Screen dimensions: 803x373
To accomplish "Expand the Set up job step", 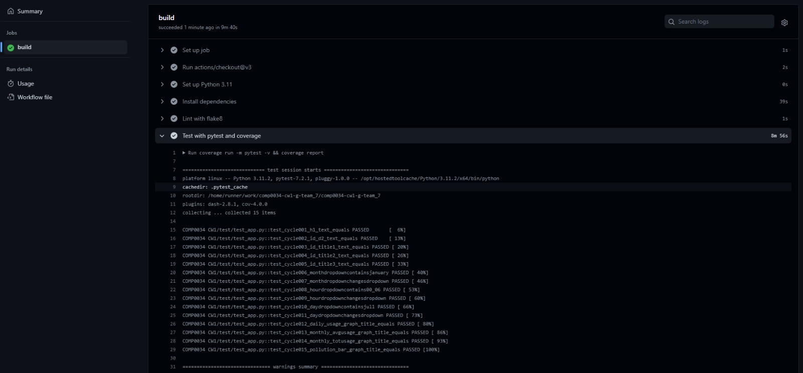I will tap(162, 50).
